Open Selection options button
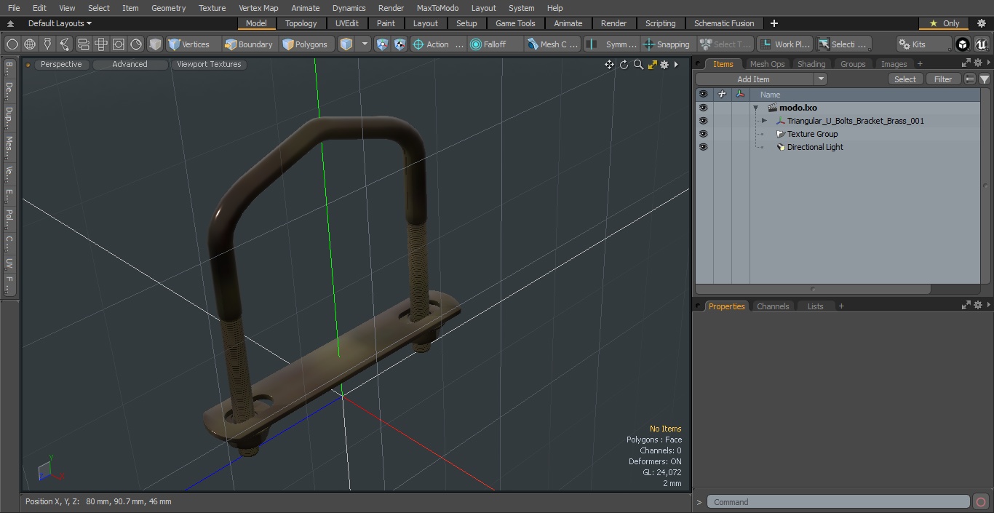 tap(843, 44)
